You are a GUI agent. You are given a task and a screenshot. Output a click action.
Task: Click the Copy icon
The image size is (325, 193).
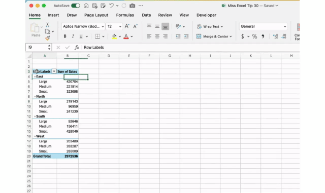47,31
